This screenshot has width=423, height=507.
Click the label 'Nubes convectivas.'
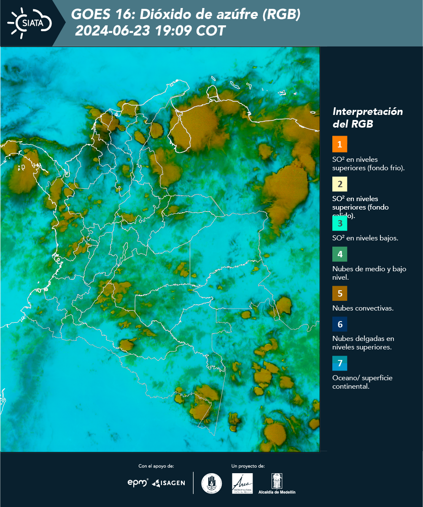[363, 308]
